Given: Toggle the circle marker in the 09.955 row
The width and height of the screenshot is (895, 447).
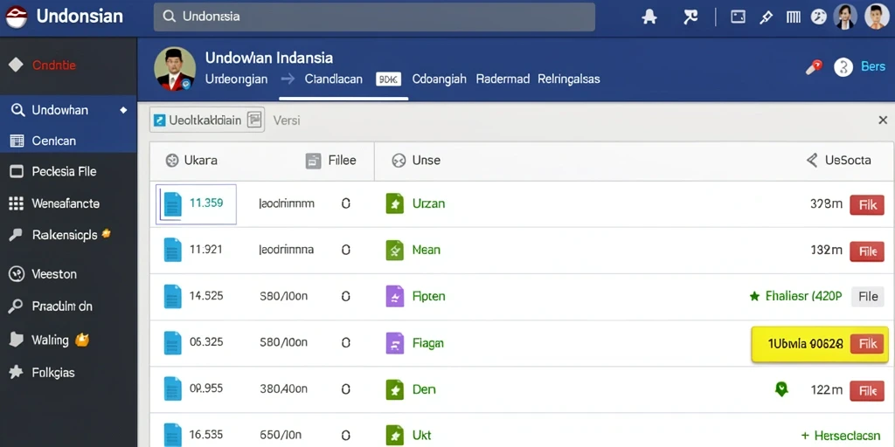Looking at the screenshot, I should (345, 389).
